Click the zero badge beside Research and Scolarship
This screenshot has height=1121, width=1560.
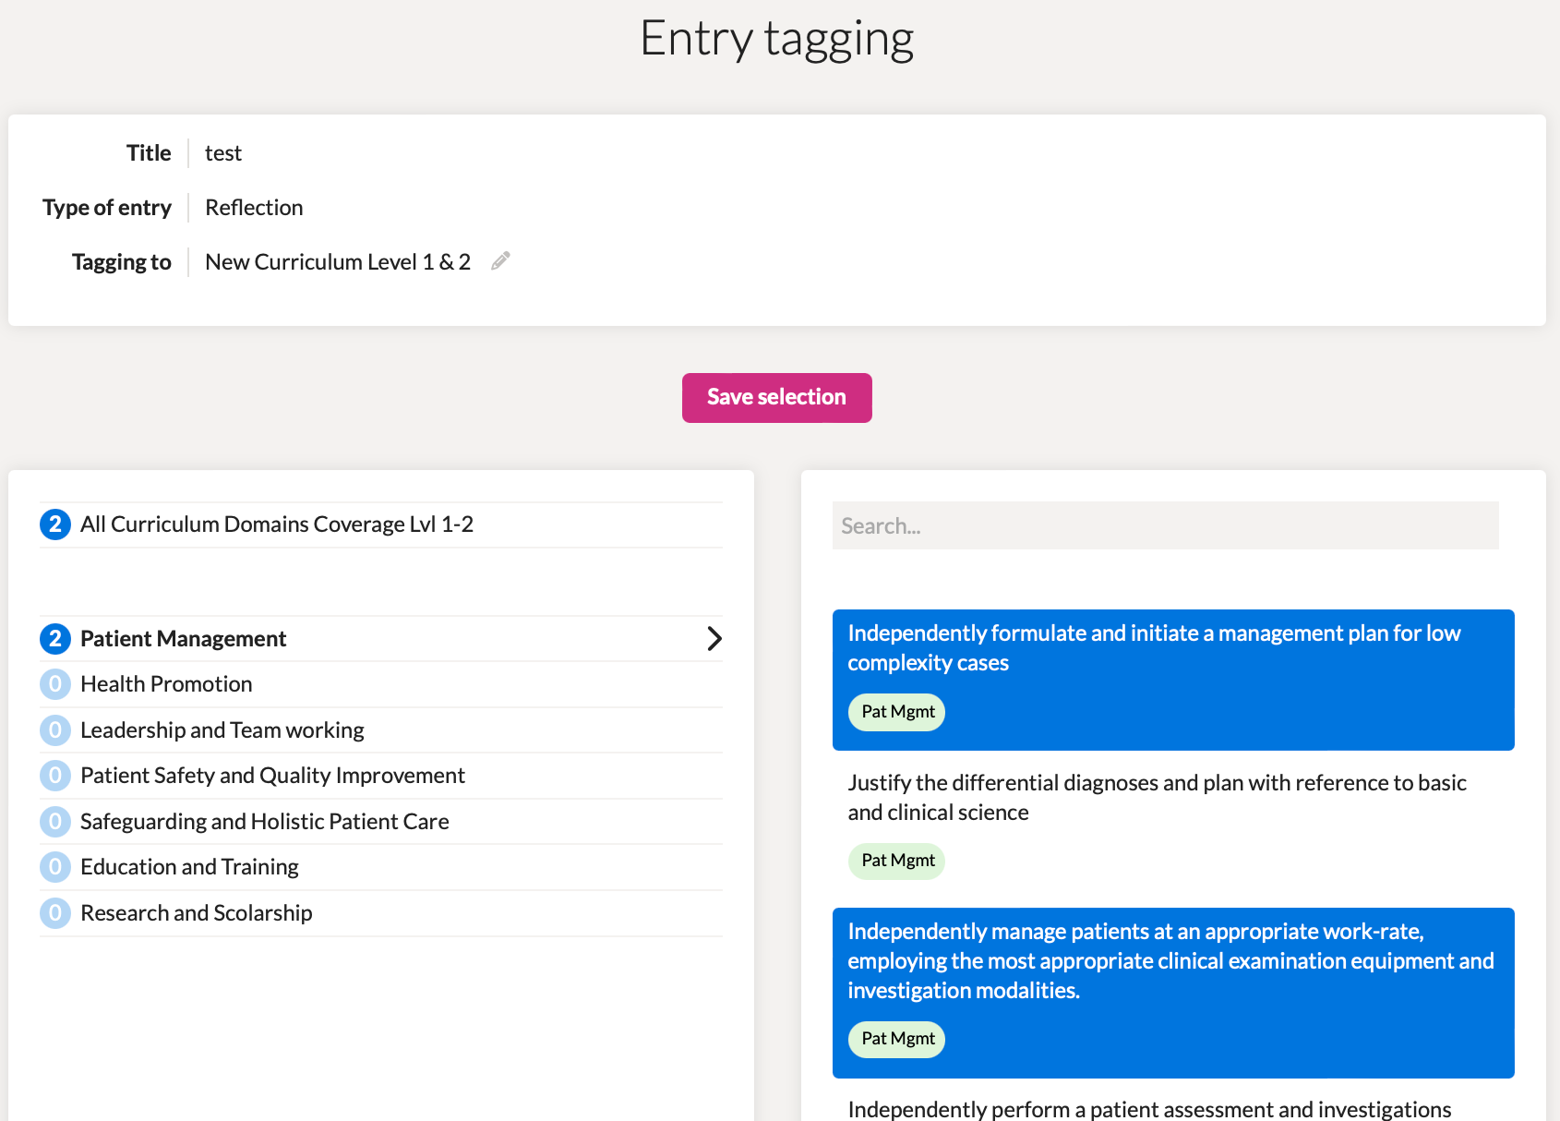(55, 913)
